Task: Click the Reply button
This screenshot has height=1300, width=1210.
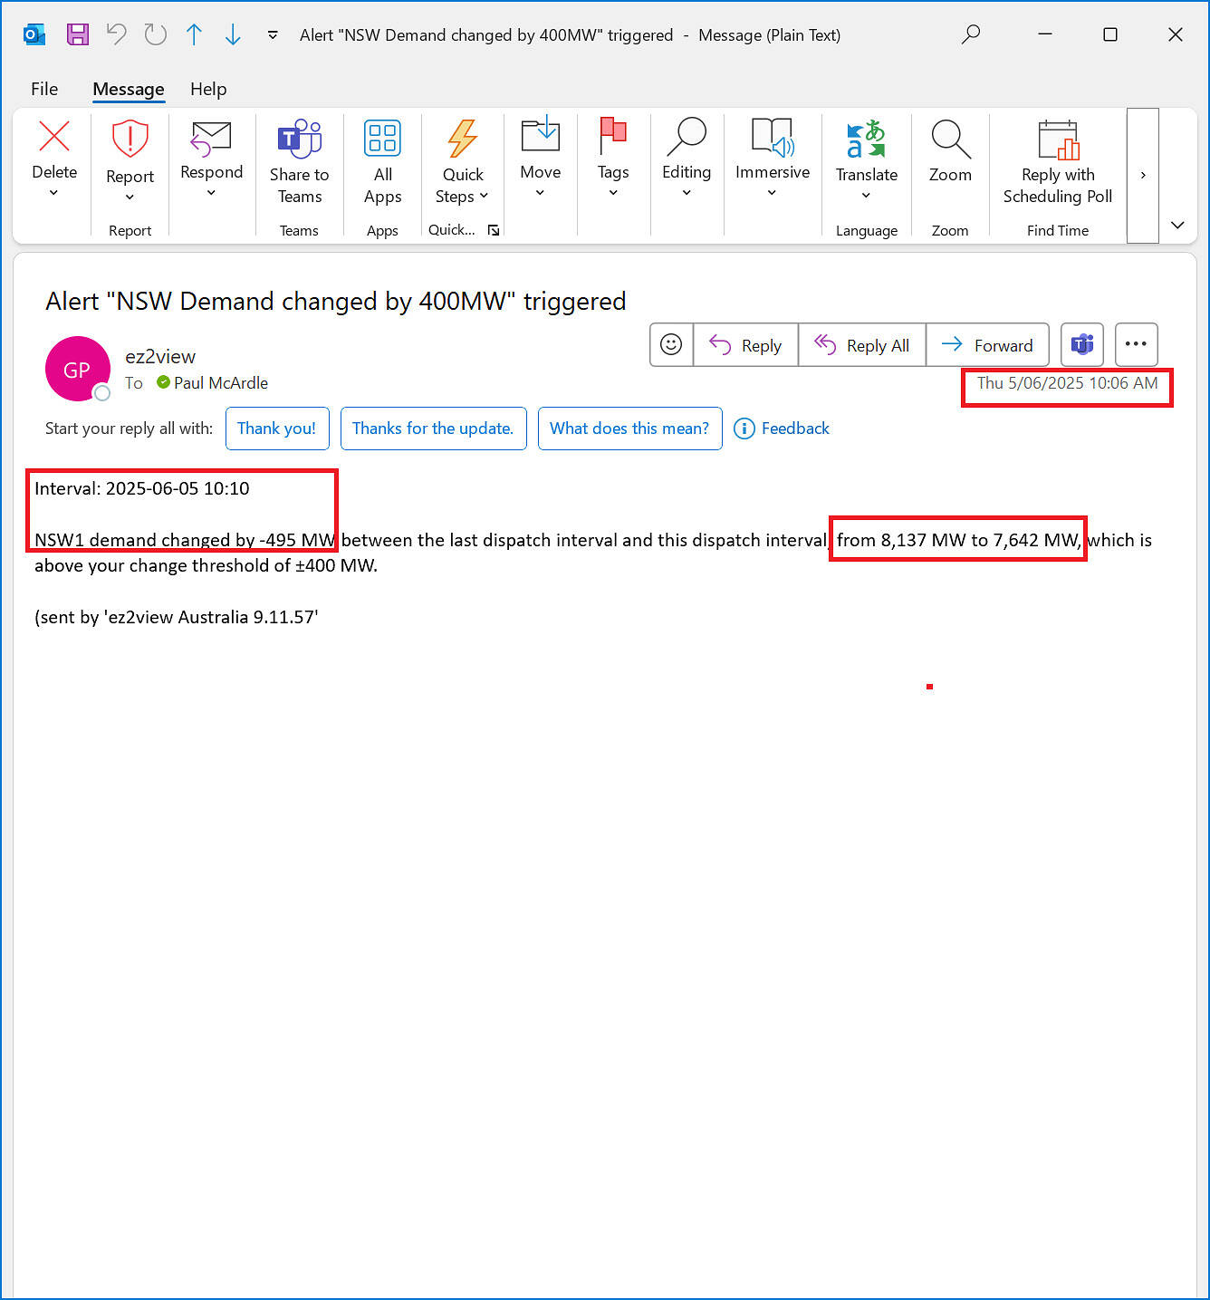Action: coord(745,344)
